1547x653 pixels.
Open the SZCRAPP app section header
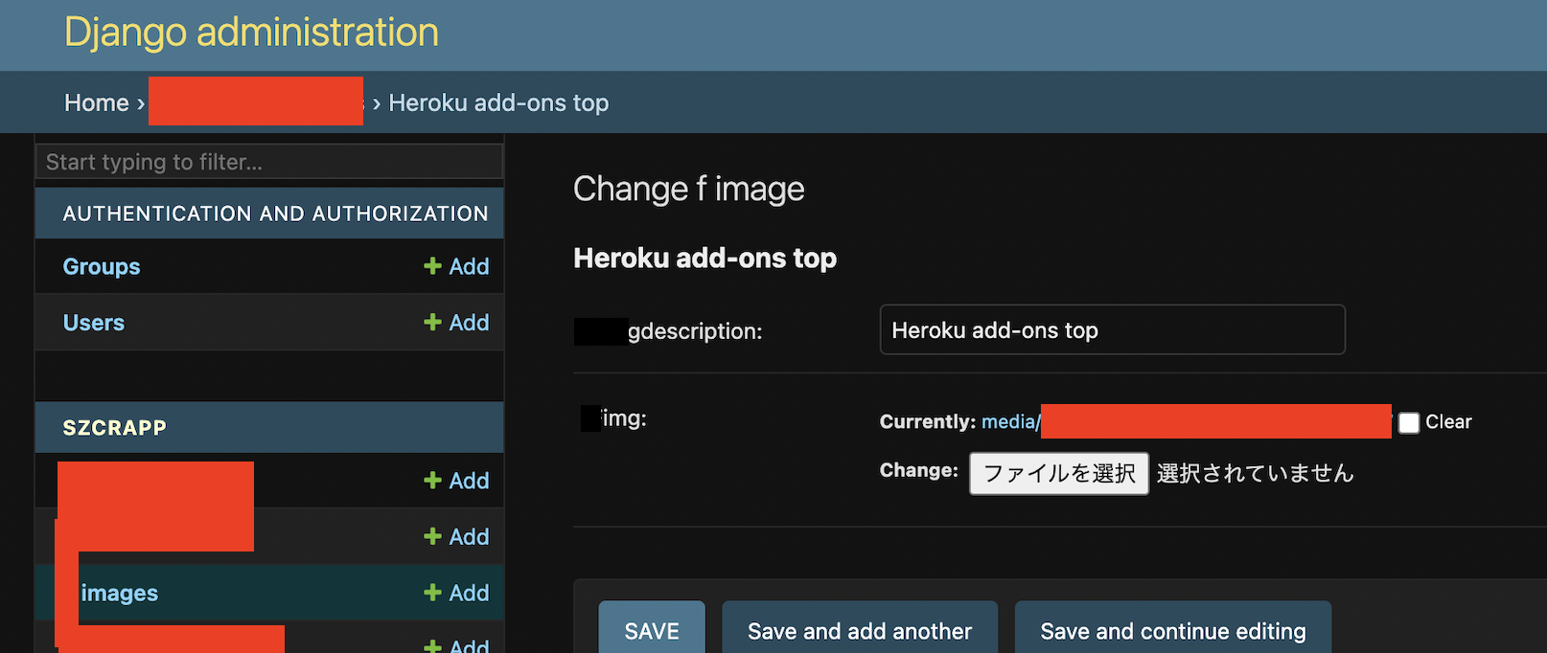[115, 428]
